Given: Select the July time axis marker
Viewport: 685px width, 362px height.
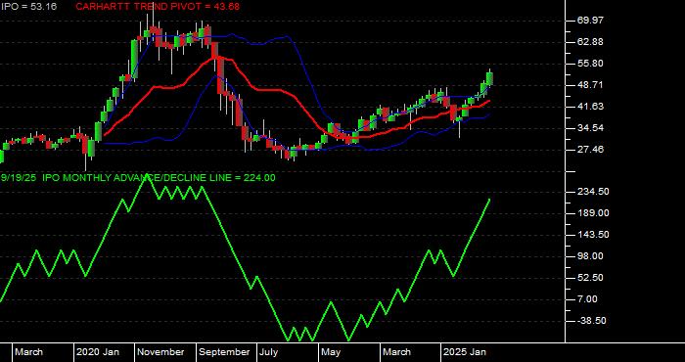Looking at the screenshot, I should click(x=269, y=352).
